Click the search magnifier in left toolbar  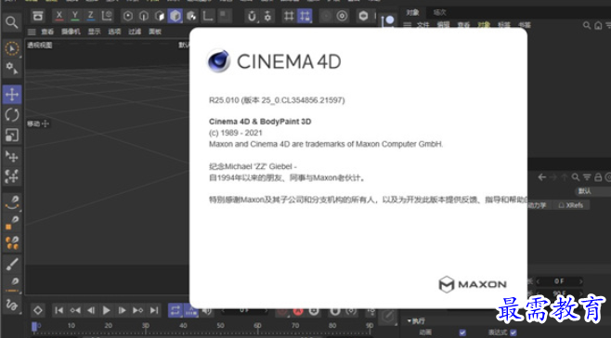click(11, 22)
